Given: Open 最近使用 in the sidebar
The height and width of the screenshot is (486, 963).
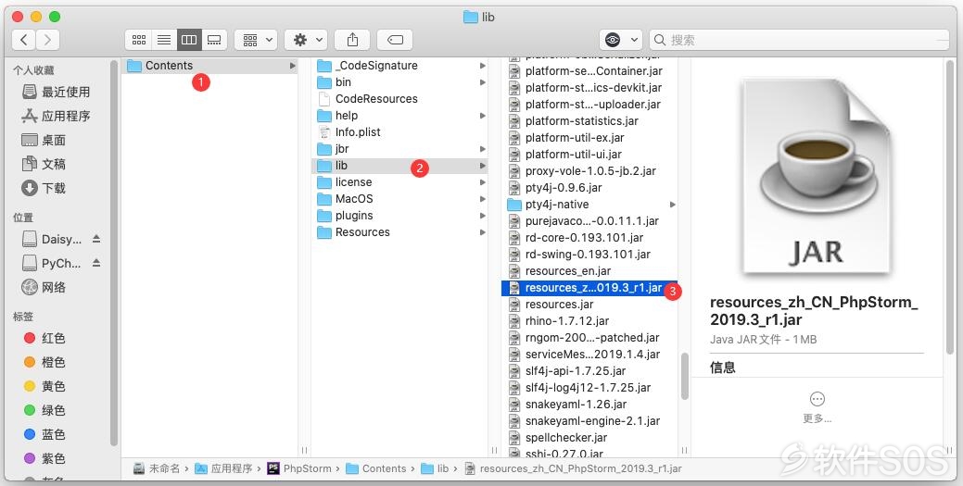Looking at the screenshot, I should pyautogui.click(x=57, y=92).
